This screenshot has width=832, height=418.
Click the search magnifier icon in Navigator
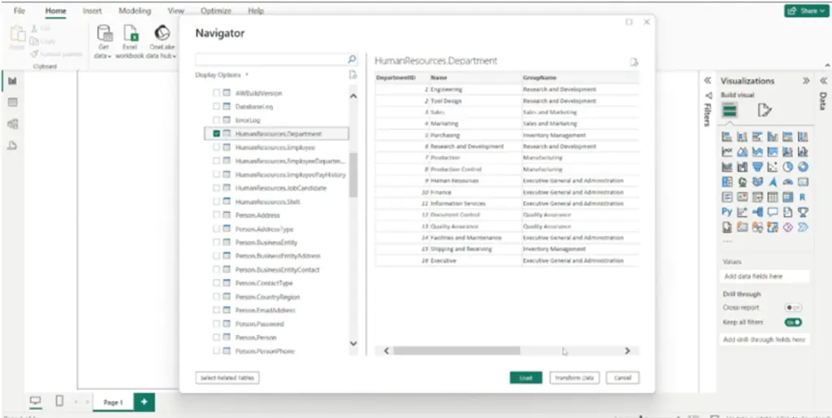352,59
